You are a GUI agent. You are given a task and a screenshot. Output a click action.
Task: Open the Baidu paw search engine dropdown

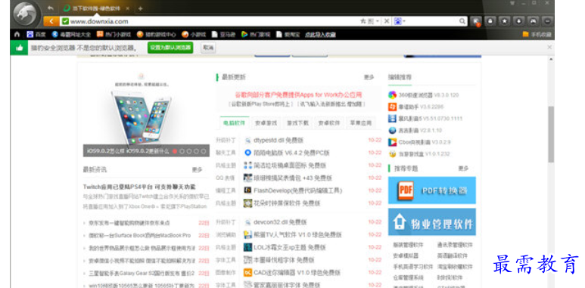click(399, 21)
